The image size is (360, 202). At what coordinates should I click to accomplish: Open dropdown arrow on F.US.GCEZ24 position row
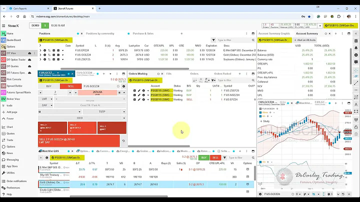(x=62, y=55)
